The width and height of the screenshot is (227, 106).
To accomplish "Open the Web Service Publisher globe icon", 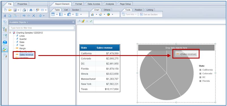I will [x=5, y=42].
